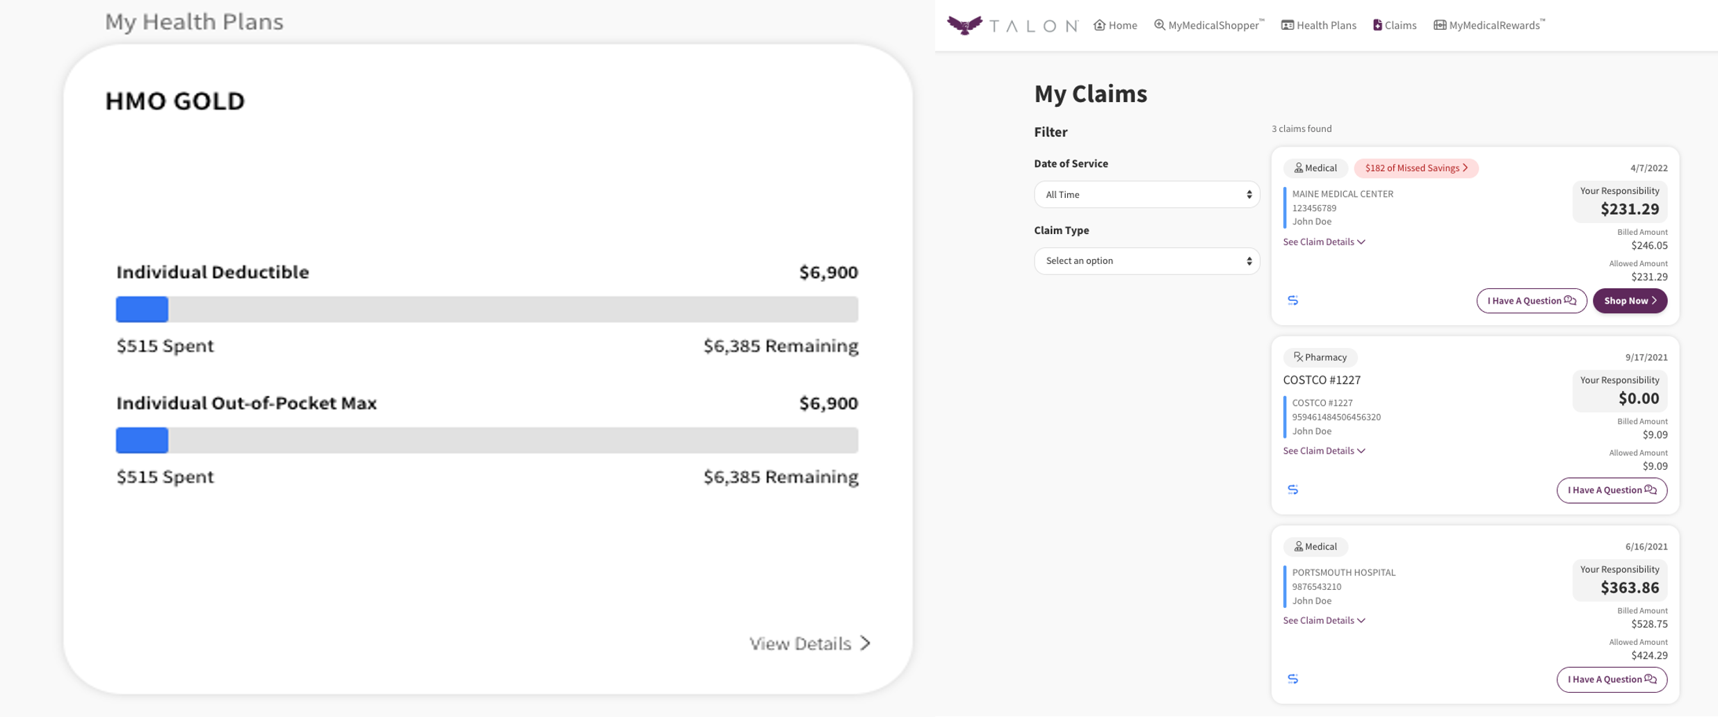
Task: Click the share icon on Portsmouth Hospital claim
Action: point(1292,679)
